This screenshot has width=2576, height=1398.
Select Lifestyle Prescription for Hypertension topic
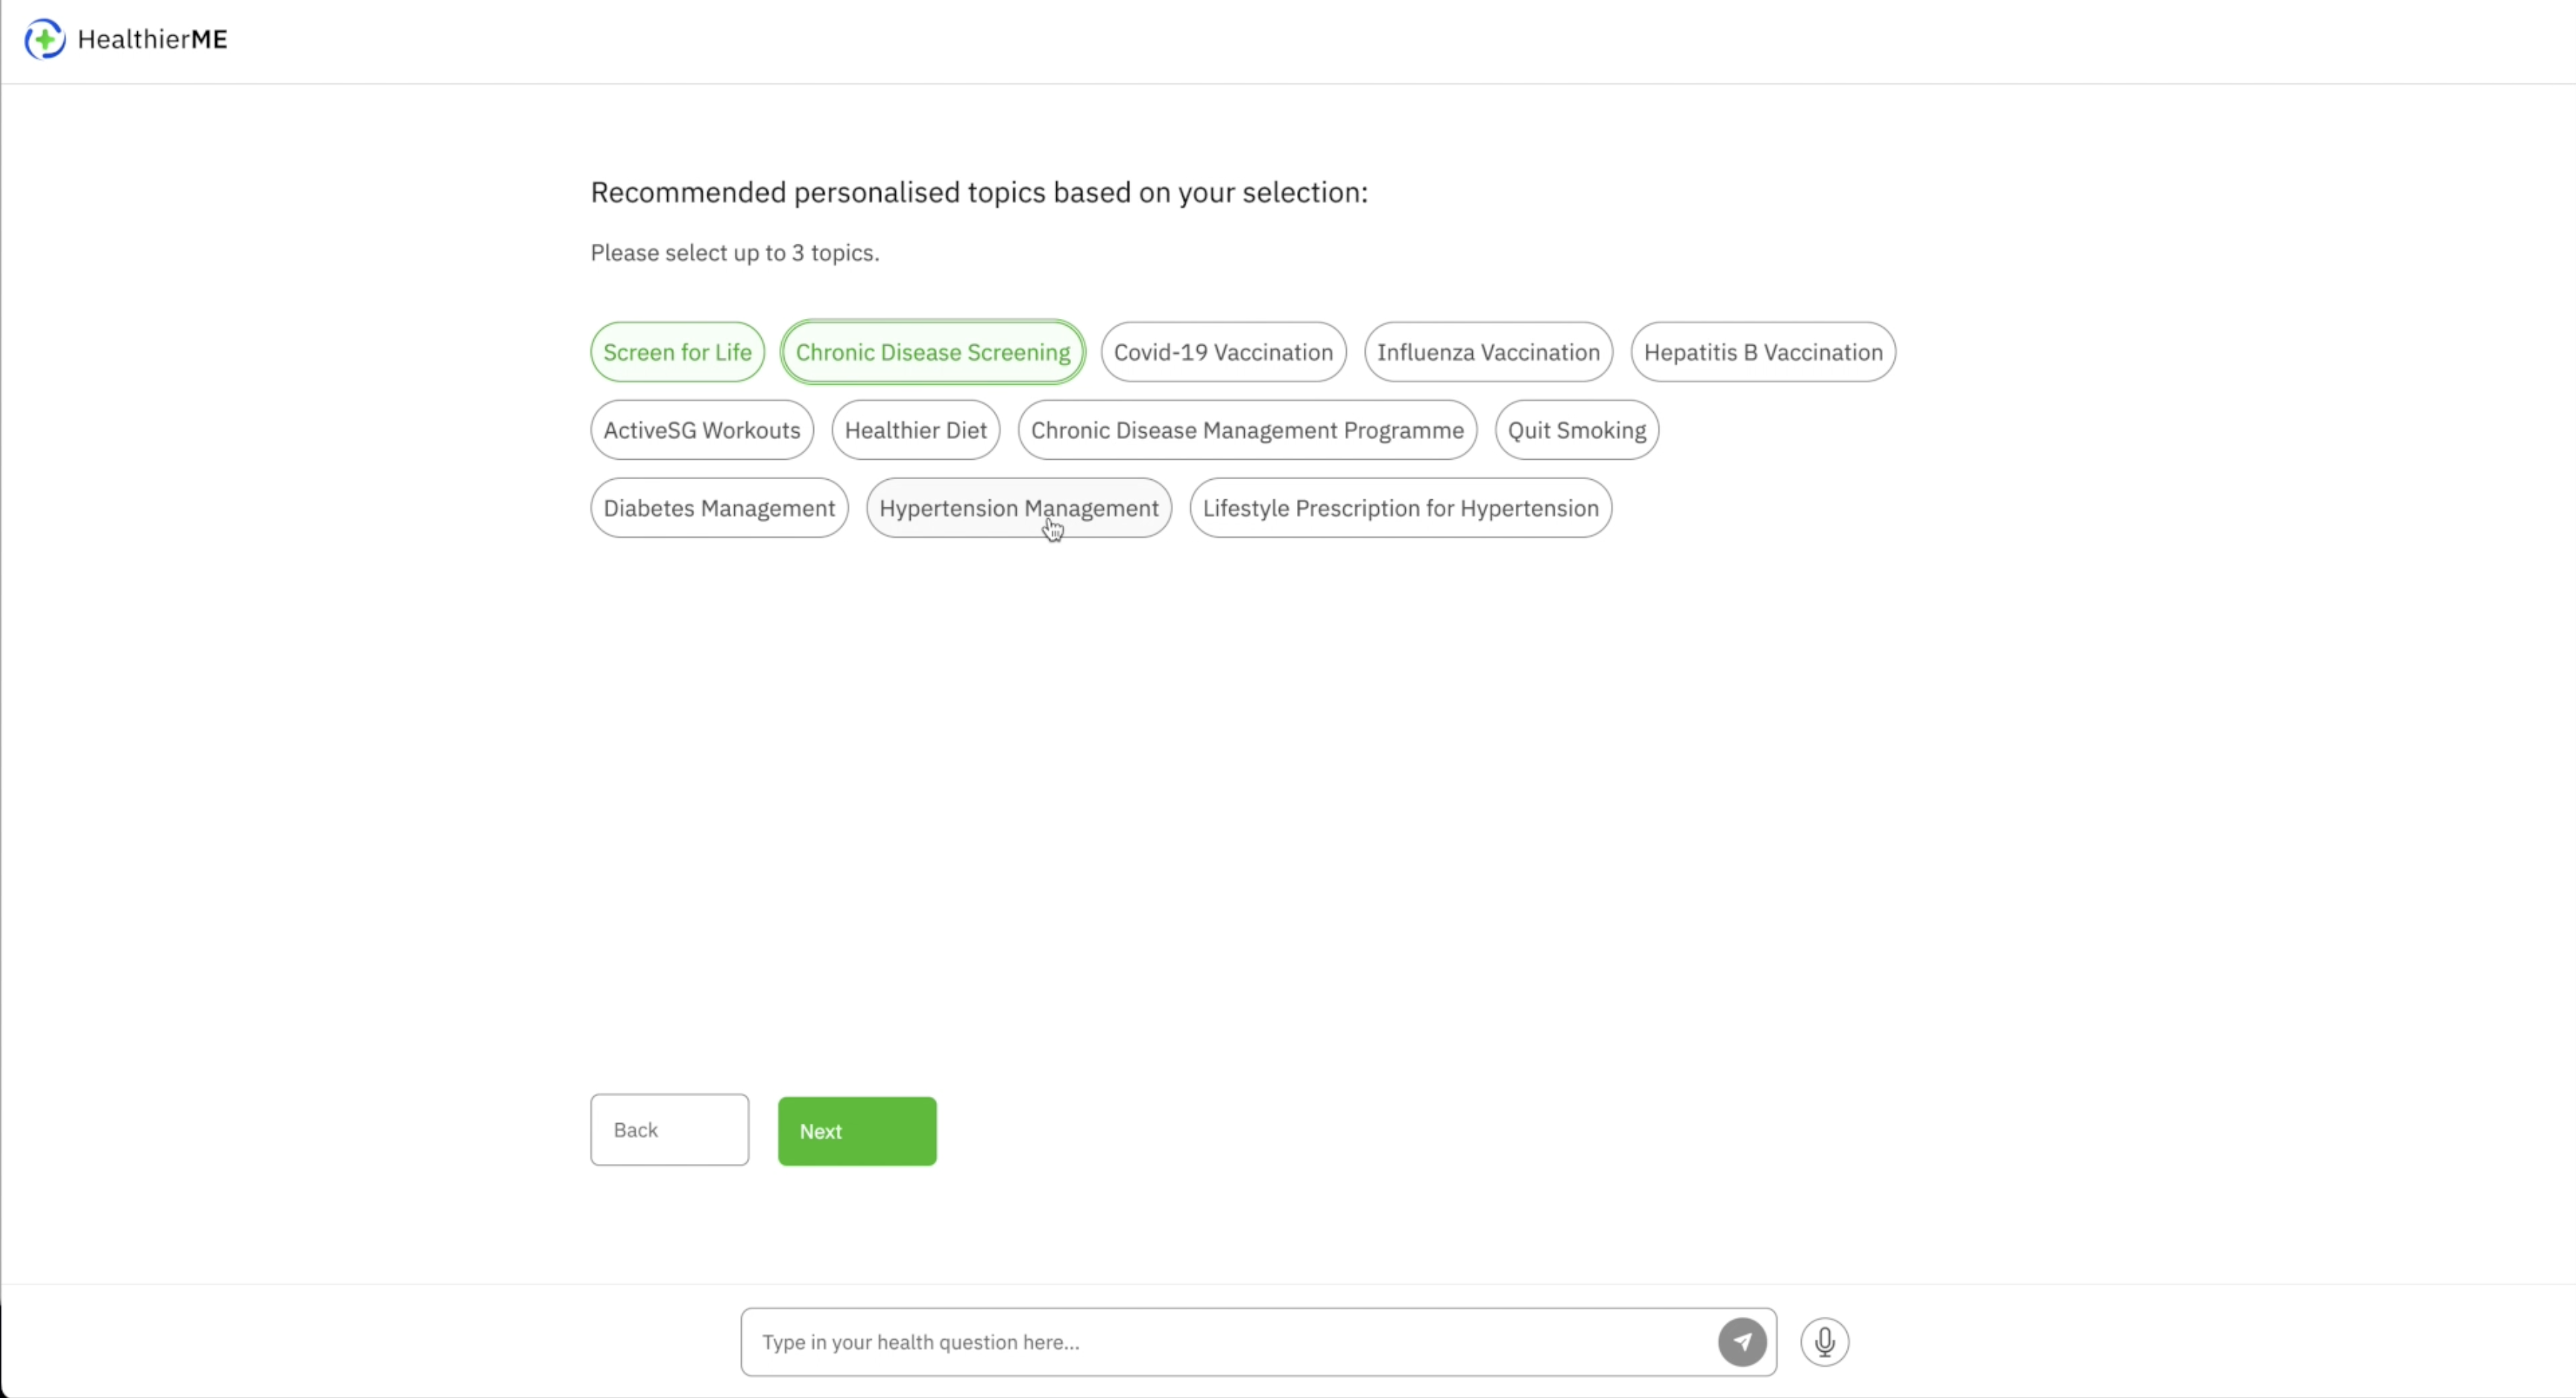[x=1400, y=508]
